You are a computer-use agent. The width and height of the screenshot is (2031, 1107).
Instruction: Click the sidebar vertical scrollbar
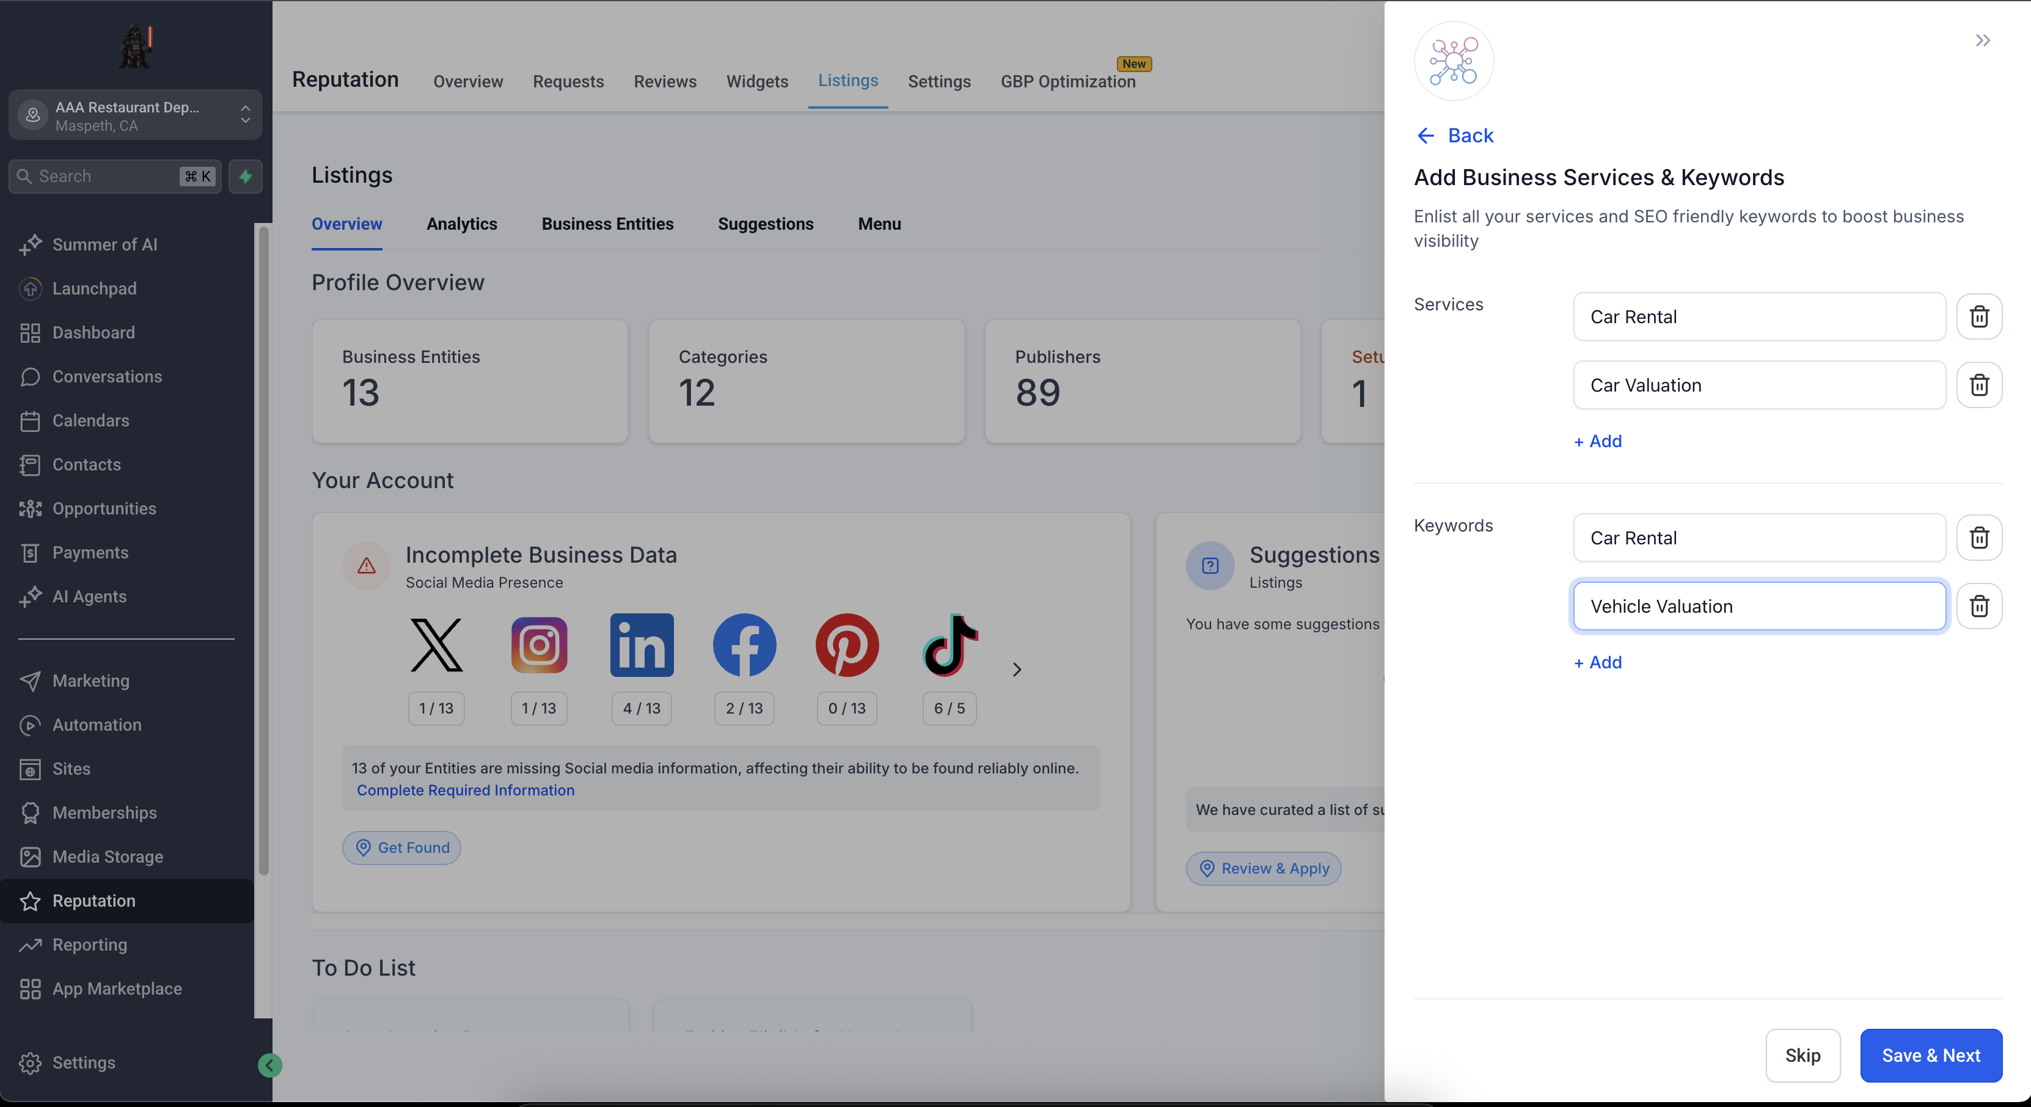tap(263, 552)
